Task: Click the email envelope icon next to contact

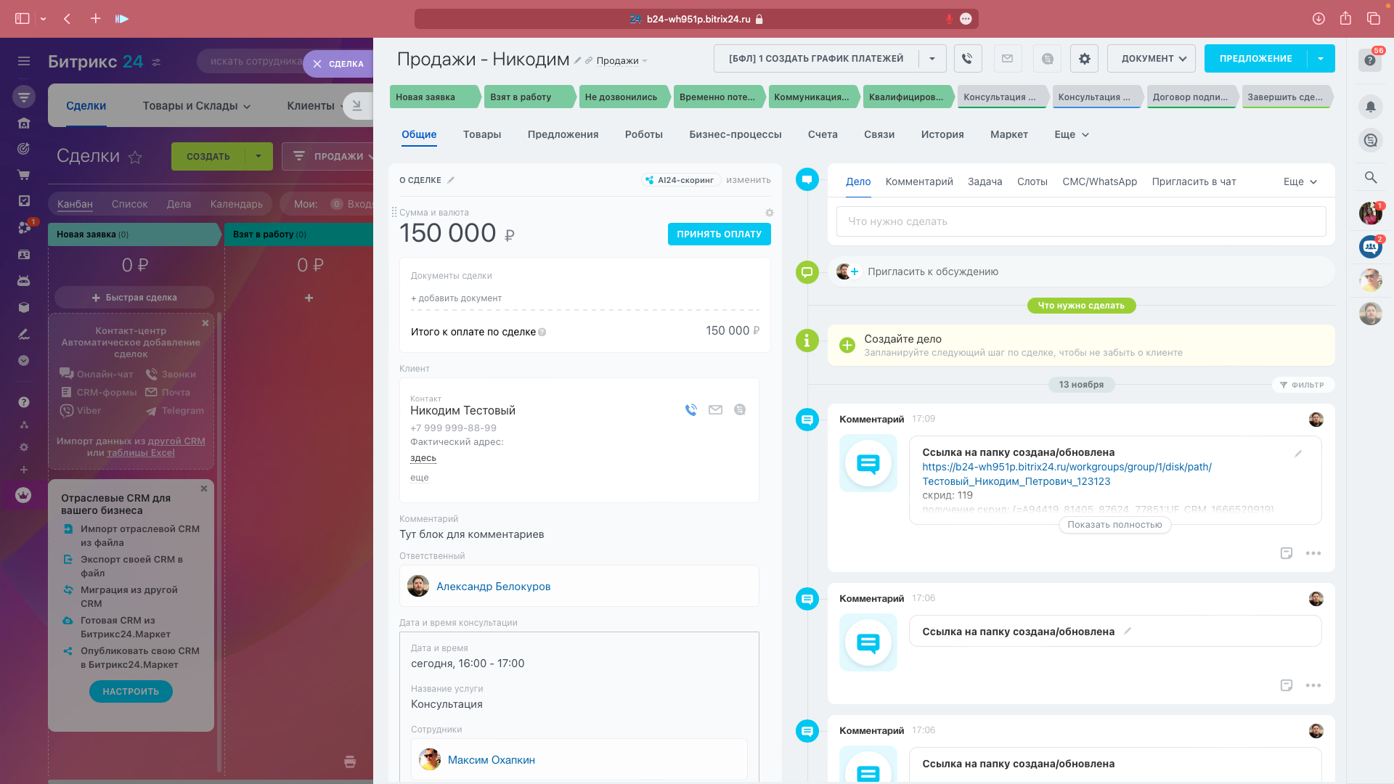Action: click(x=715, y=410)
